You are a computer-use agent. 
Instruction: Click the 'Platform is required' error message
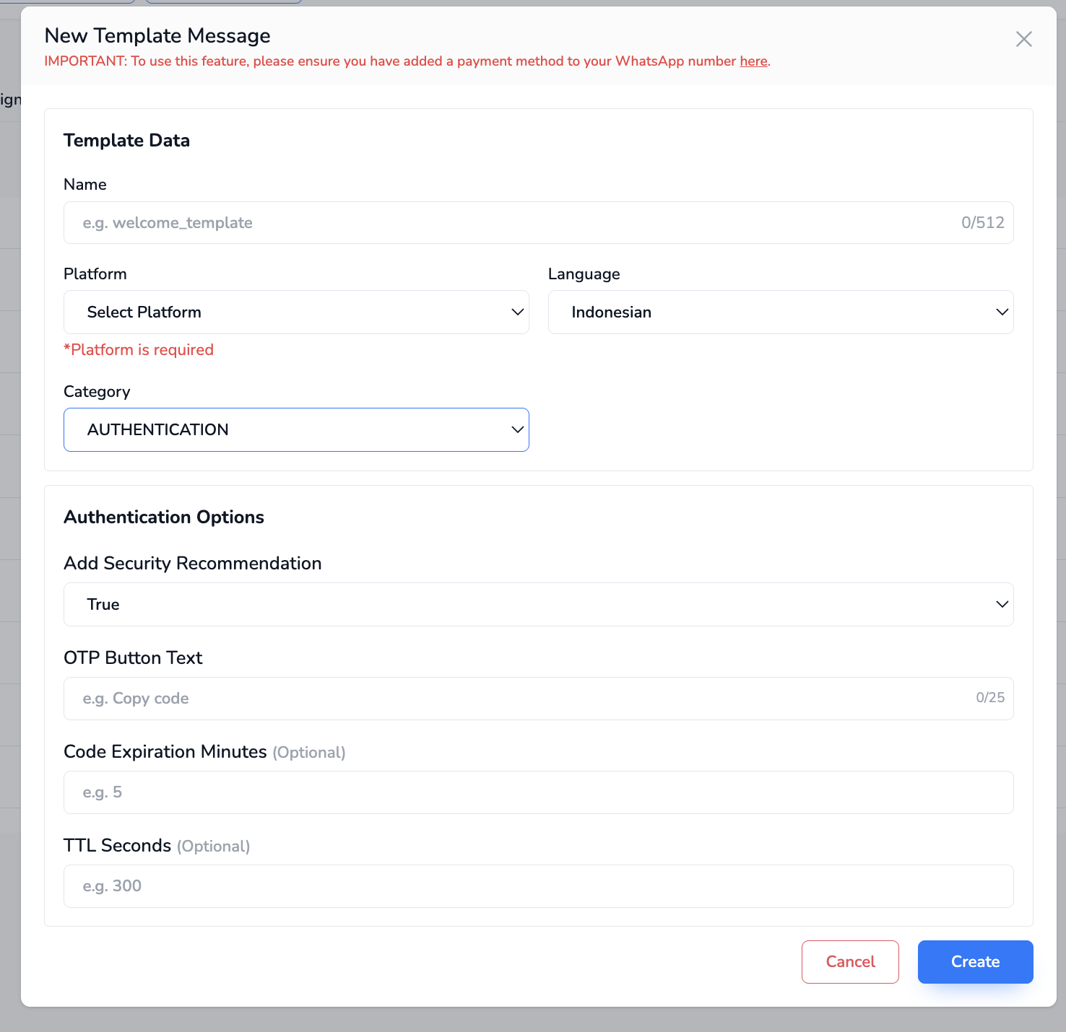(139, 350)
